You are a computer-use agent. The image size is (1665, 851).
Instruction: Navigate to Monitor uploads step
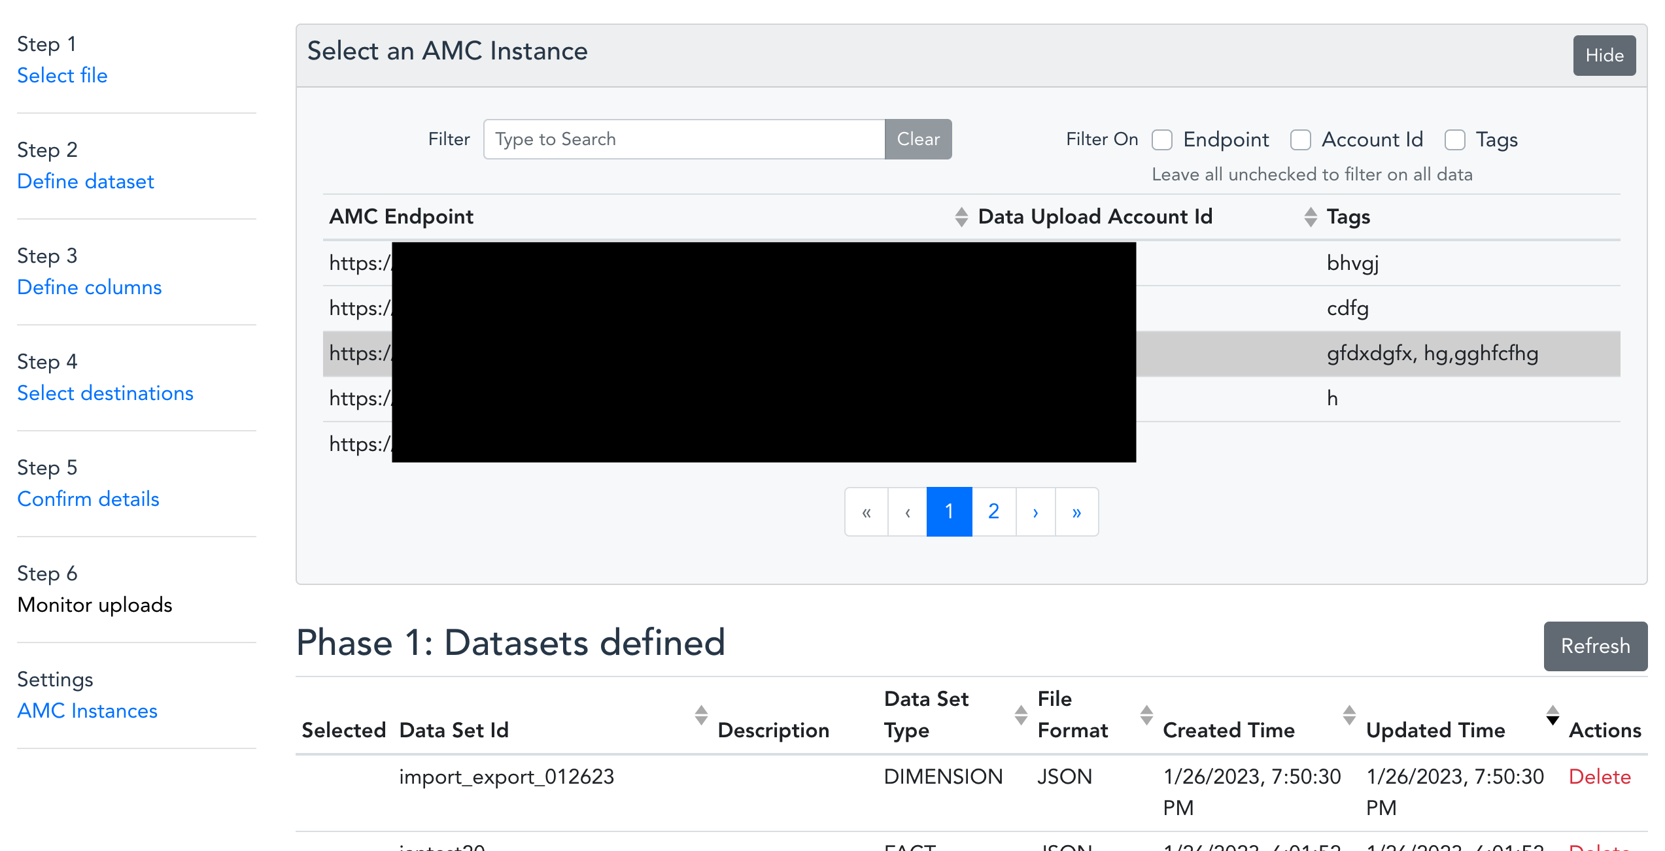(94, 605)
